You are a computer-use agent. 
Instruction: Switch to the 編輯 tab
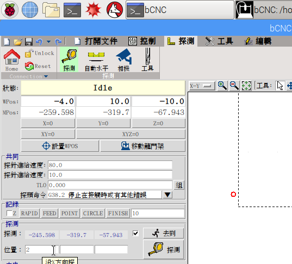258,41
